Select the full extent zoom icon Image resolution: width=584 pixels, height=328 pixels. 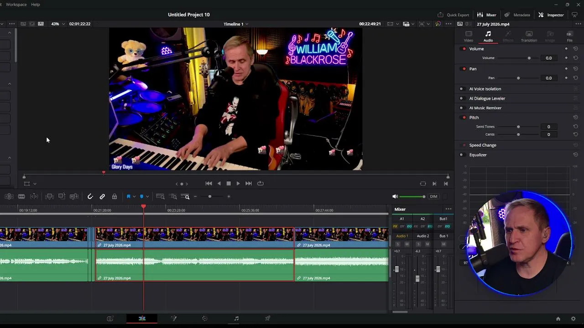[160, 196]
